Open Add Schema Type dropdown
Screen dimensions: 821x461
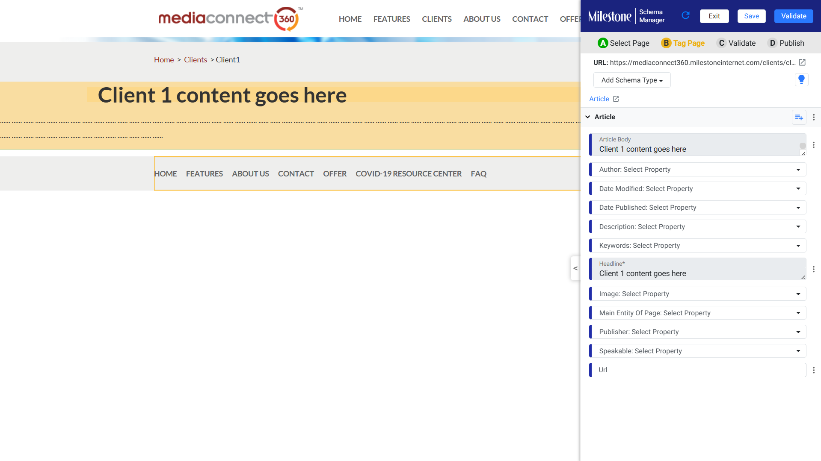point(632,80)
